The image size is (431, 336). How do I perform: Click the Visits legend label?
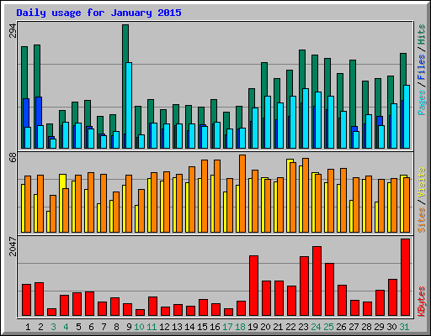tap(422, 183)
